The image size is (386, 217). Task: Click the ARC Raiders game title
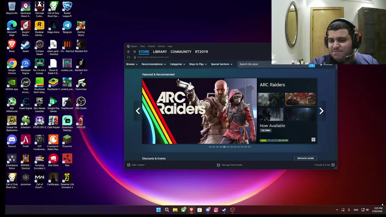click(x=272, y=85)
